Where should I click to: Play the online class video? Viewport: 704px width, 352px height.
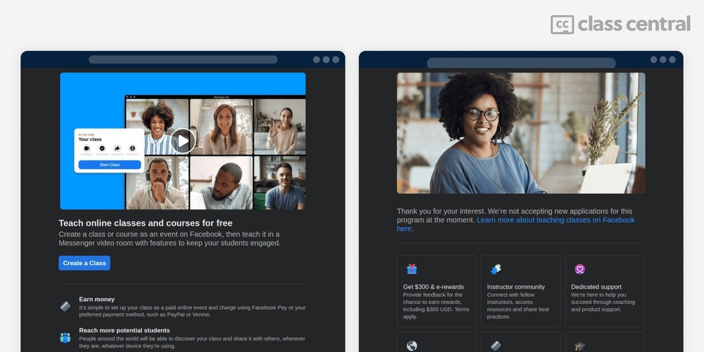(x=183, y=141)
